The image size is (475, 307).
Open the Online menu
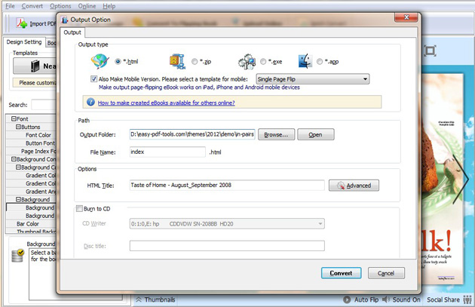(x=87, y=6)
